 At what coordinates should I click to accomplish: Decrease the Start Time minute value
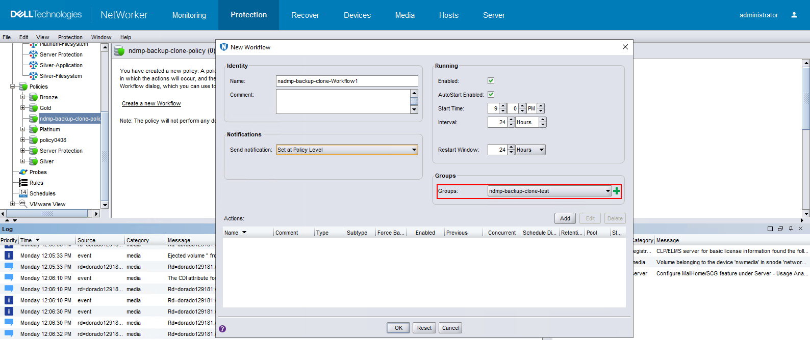tap(522, 111)
